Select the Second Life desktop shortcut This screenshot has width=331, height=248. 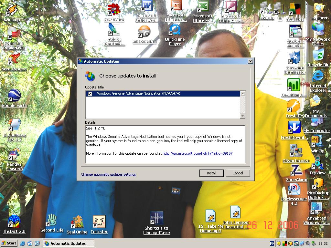[x=52, y=223]
